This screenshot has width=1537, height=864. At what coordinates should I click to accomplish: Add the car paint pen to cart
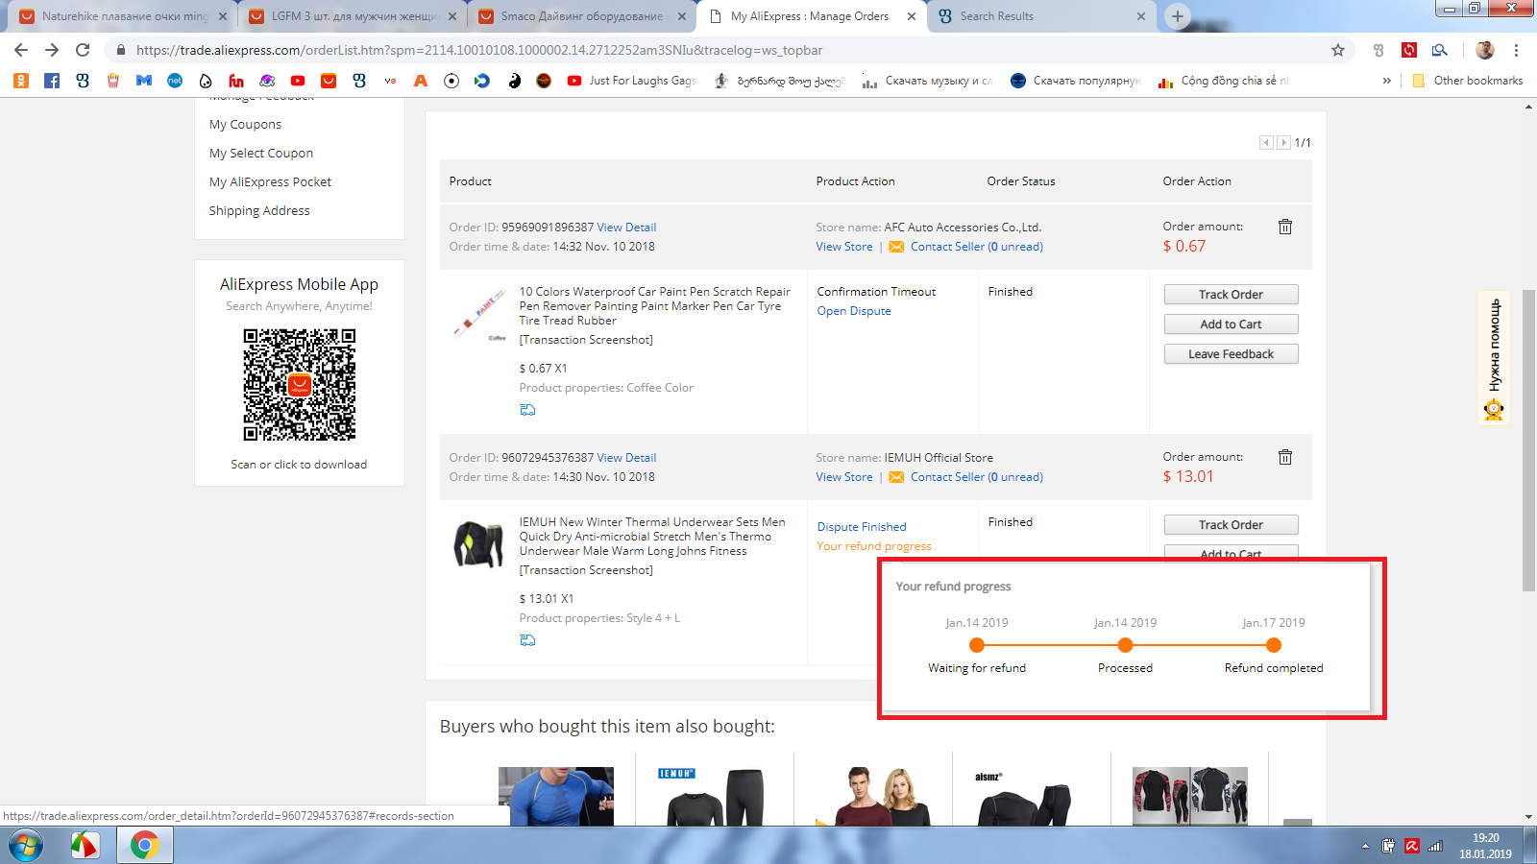pyautogui.click(x=1231, y=324)
